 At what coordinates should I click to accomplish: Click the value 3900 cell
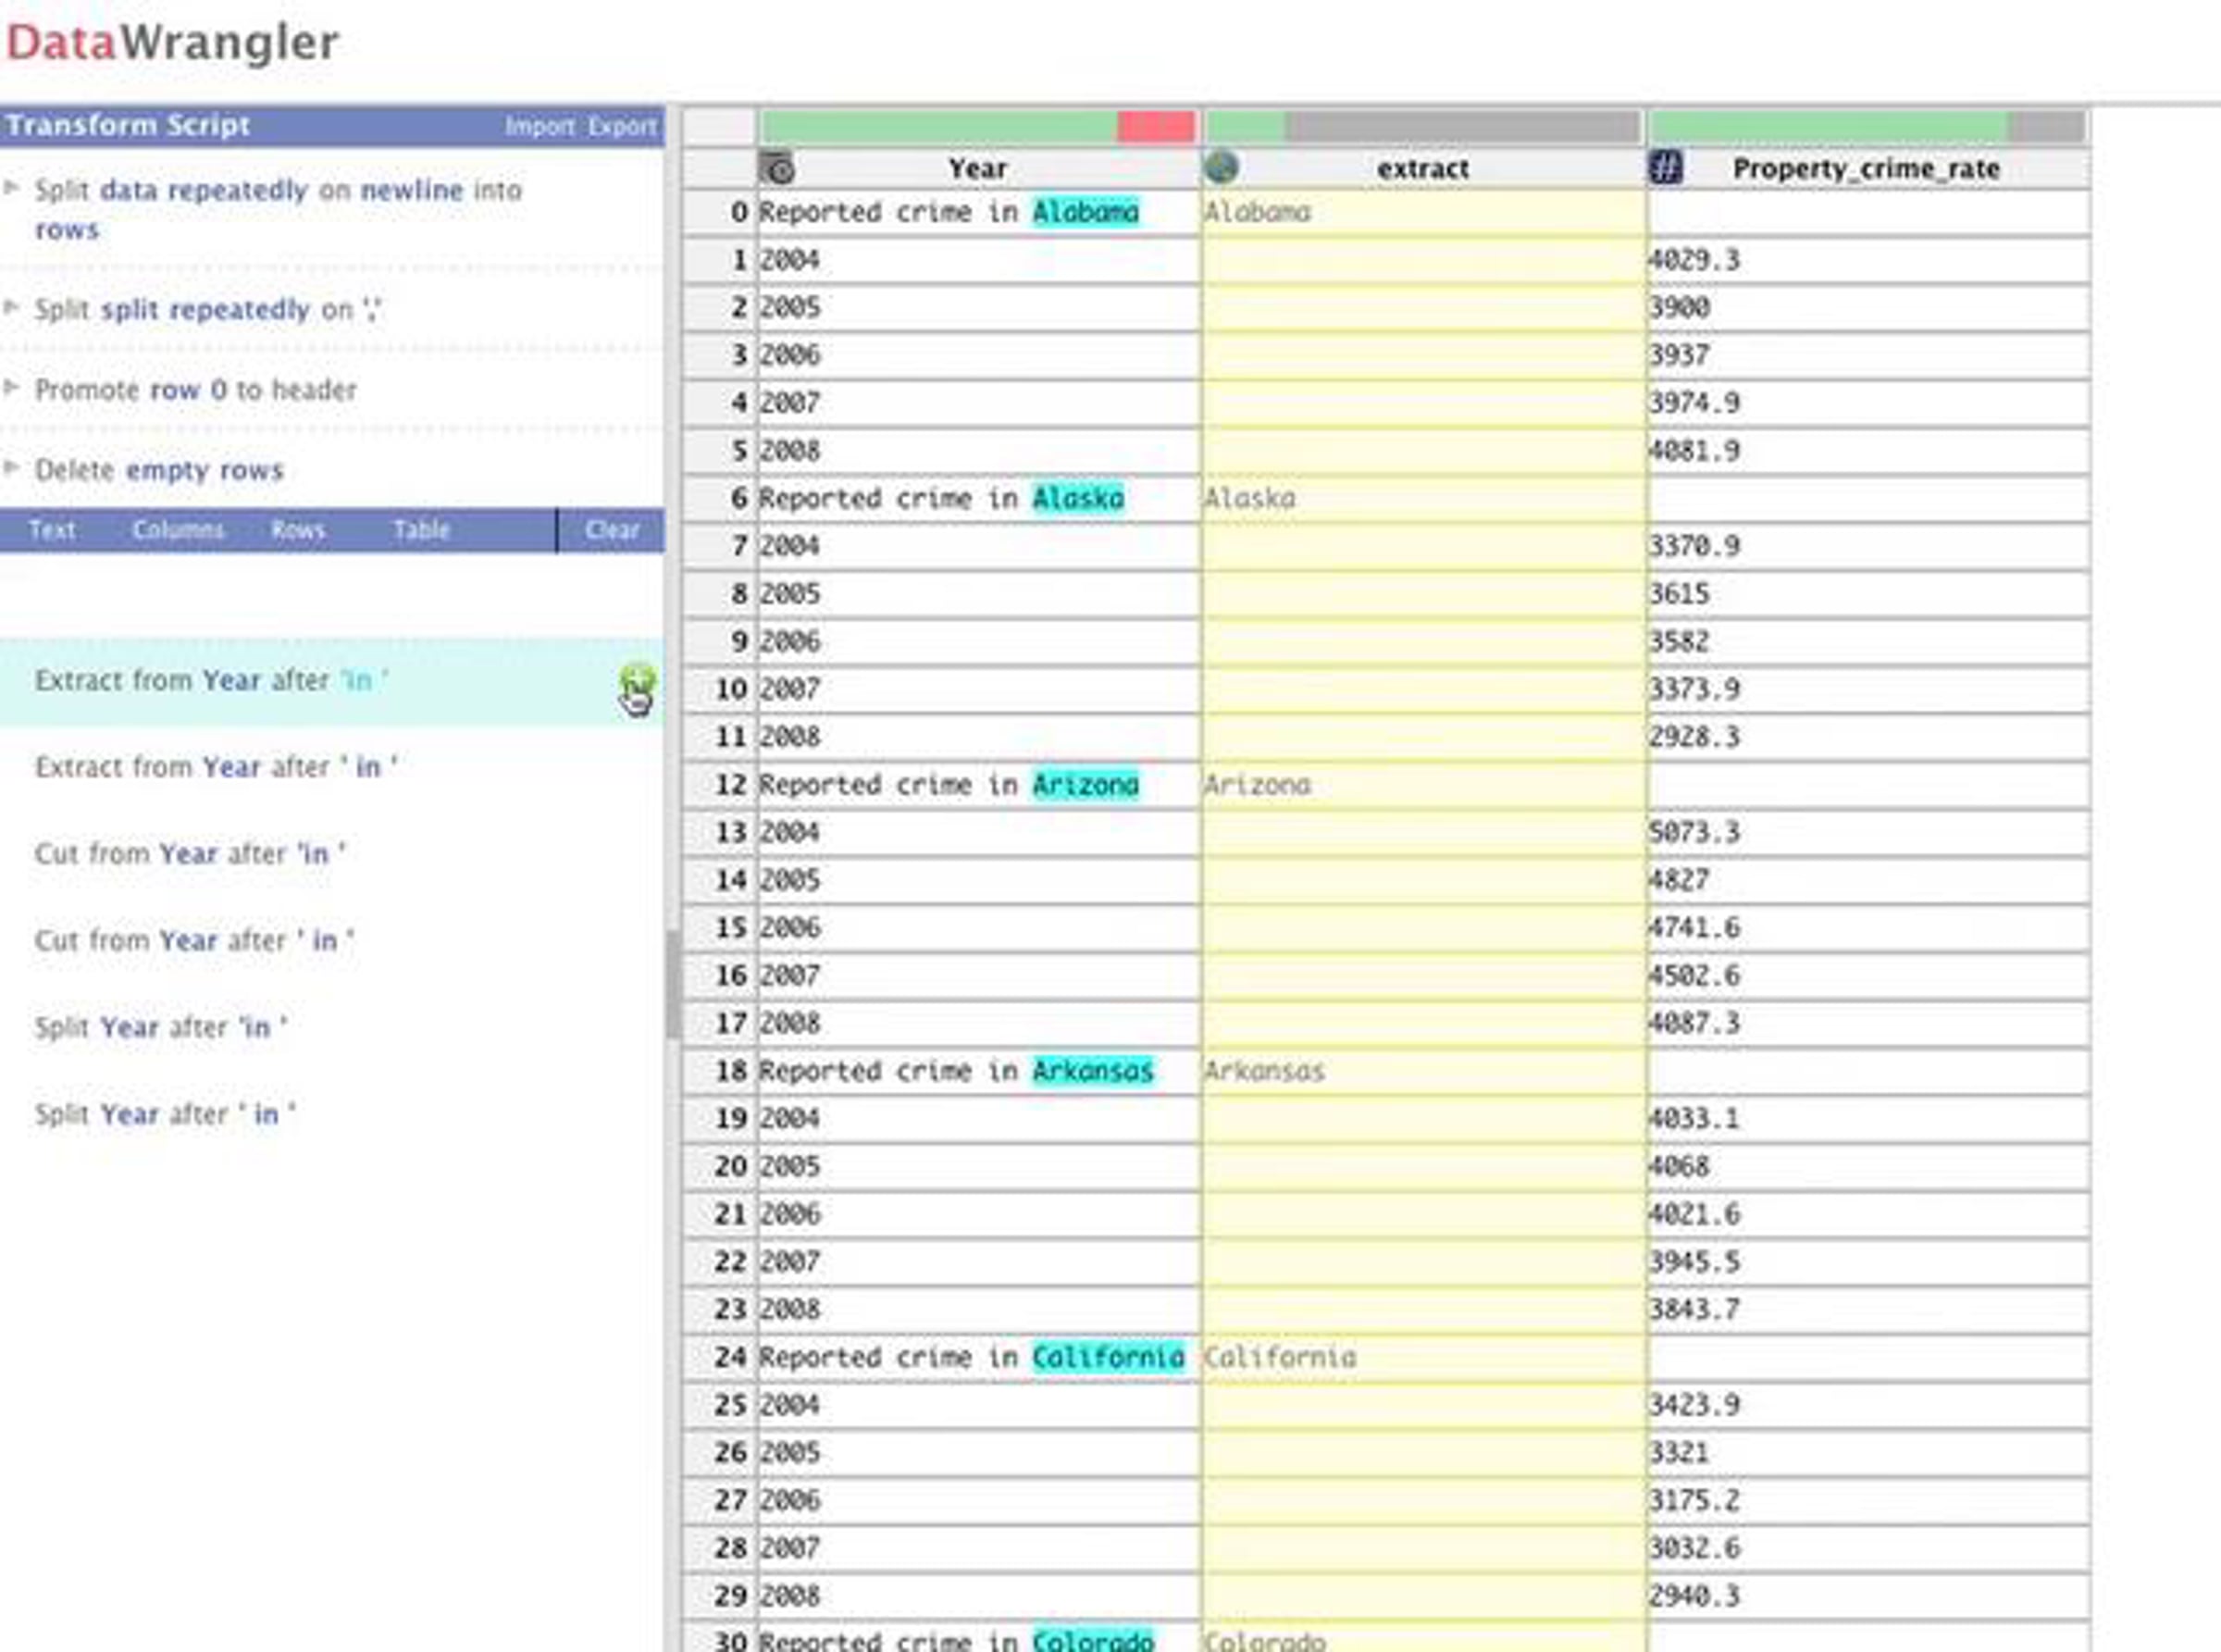point(1869,307)
